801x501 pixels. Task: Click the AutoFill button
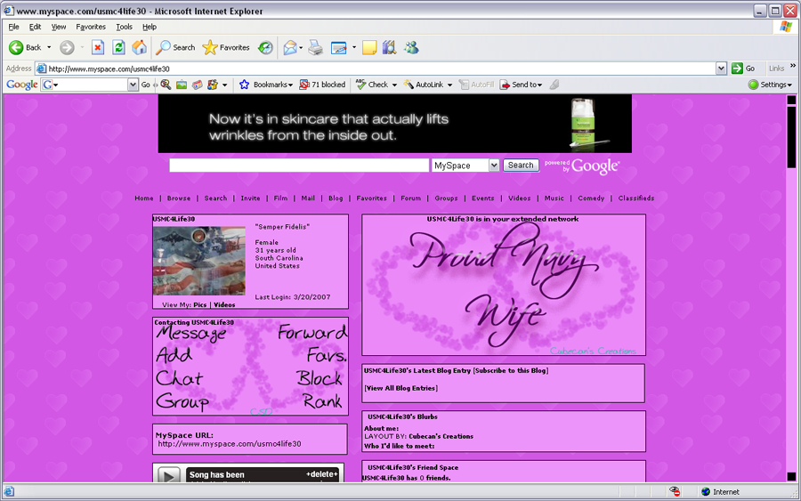coord(477,85)
